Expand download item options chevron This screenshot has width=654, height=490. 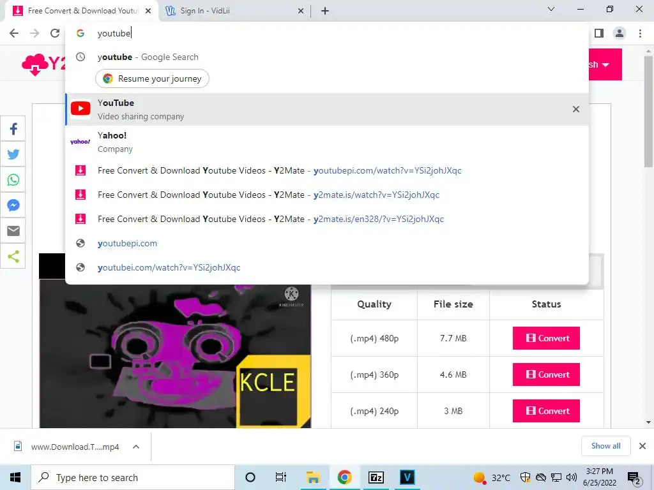coord(136,447)
